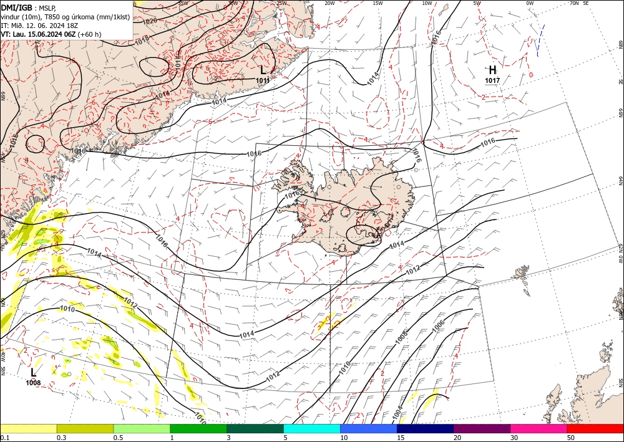
Task: Click the yellow 0.1–0.3 precipitation legend swatch
Action: click(28, 428)
